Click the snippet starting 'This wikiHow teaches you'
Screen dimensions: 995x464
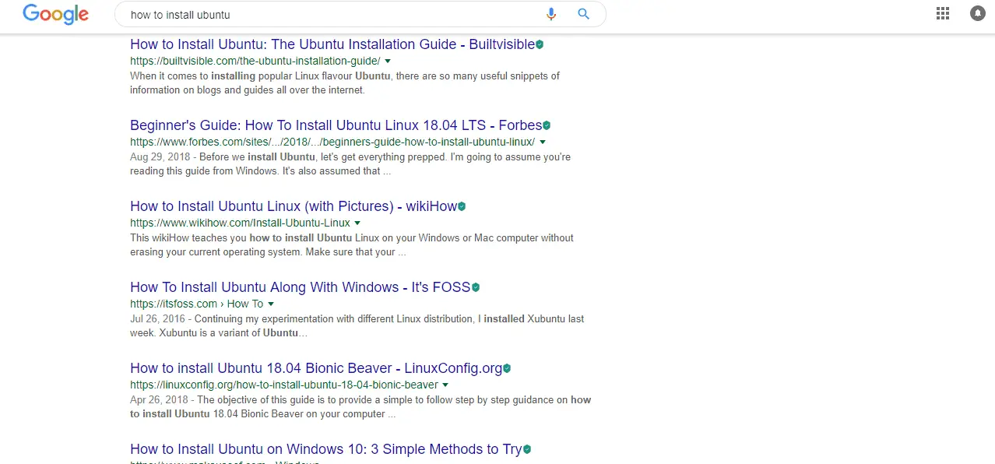pyautogui.click(x=352, y=245)
